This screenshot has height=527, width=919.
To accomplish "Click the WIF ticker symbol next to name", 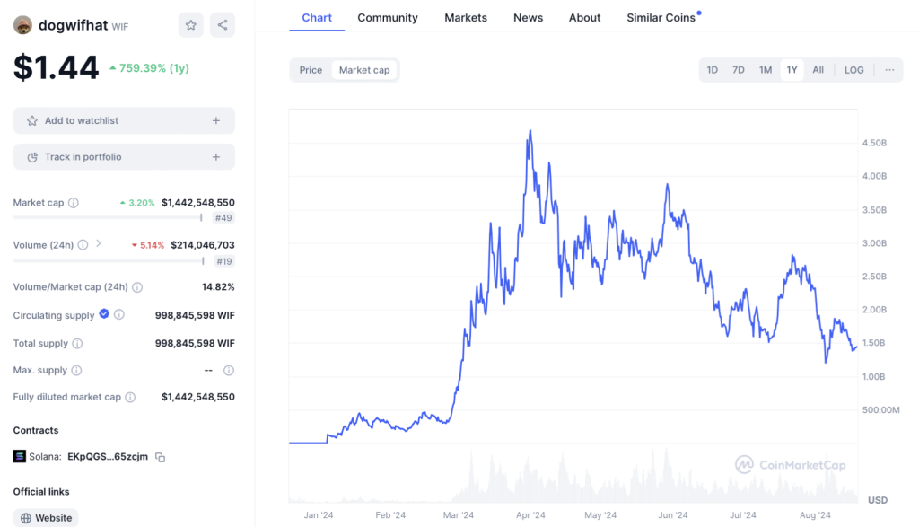I will pos(119,27).
